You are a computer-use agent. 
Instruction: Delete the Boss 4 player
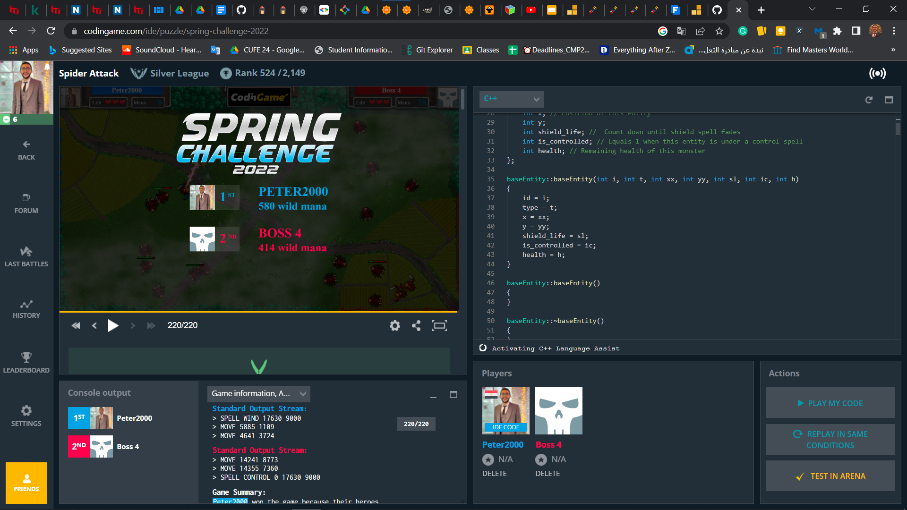coord(548,473)
